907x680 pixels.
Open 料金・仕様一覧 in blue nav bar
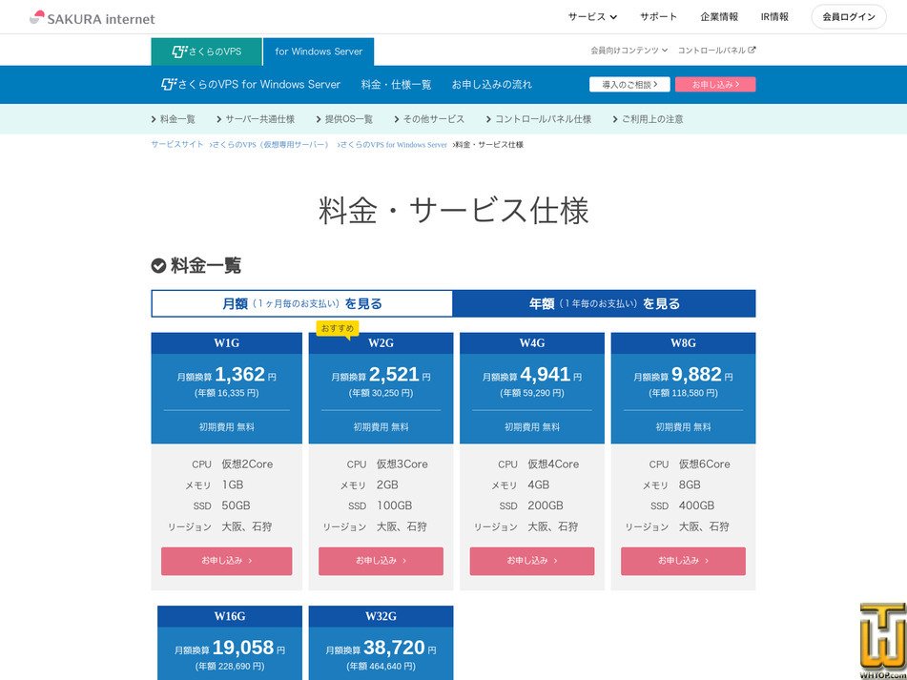coord(396,85)
